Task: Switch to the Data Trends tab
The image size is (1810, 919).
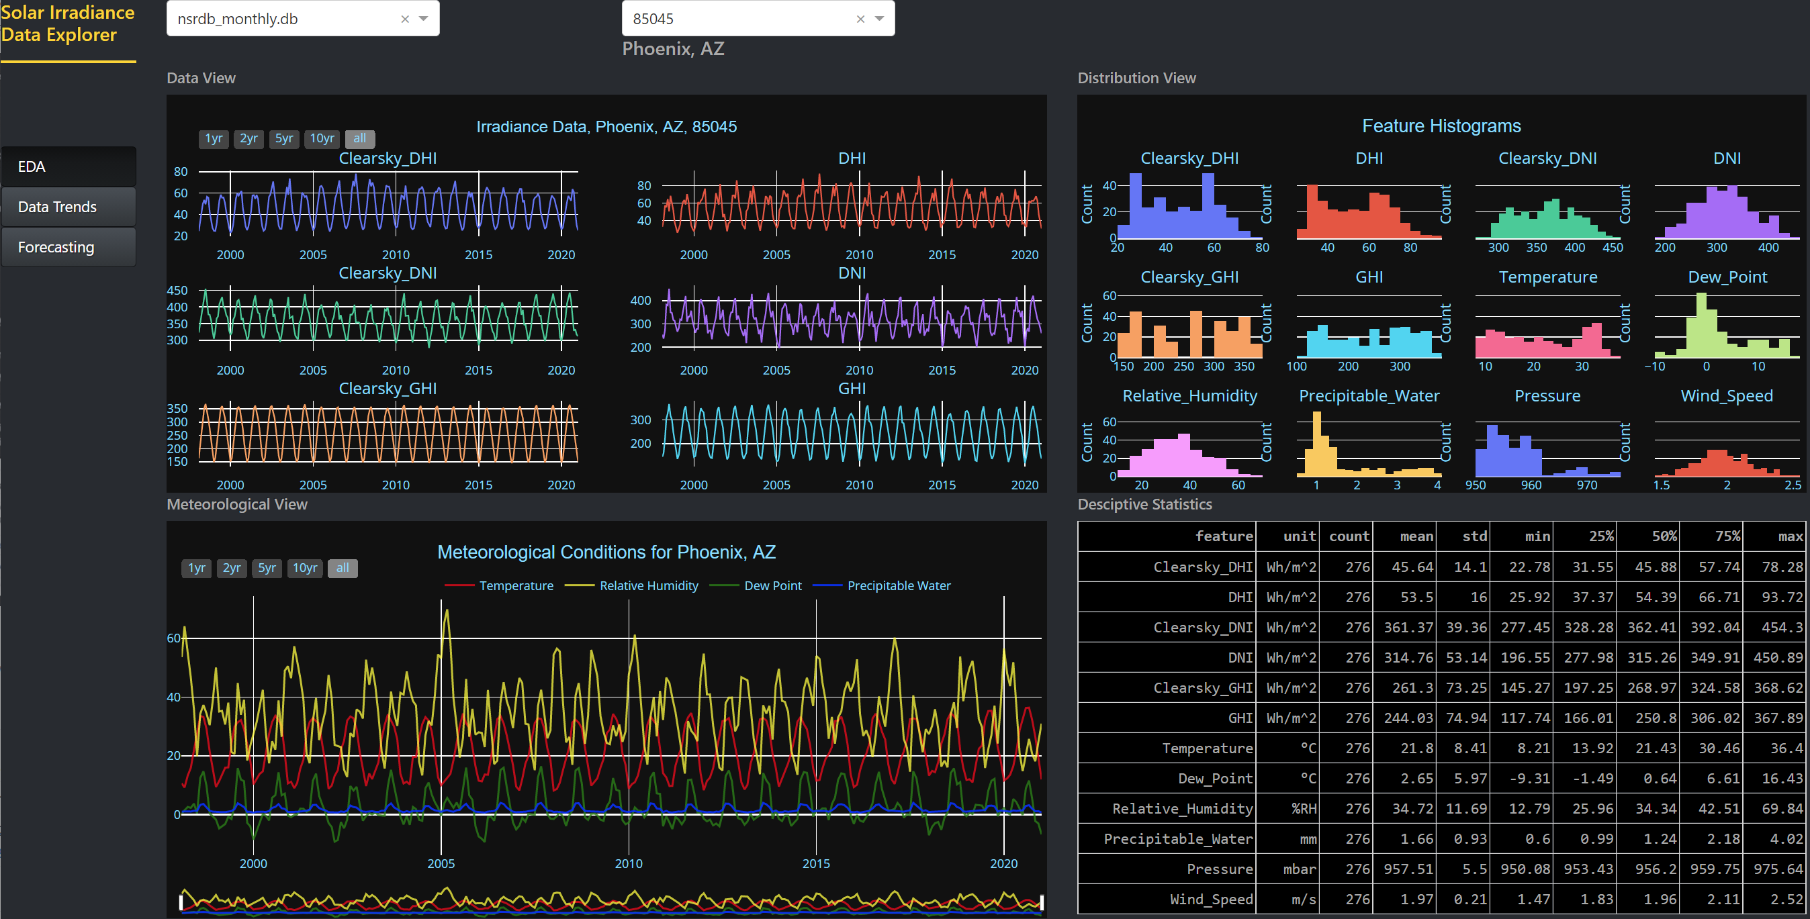Action: click(x=68, y=206)
